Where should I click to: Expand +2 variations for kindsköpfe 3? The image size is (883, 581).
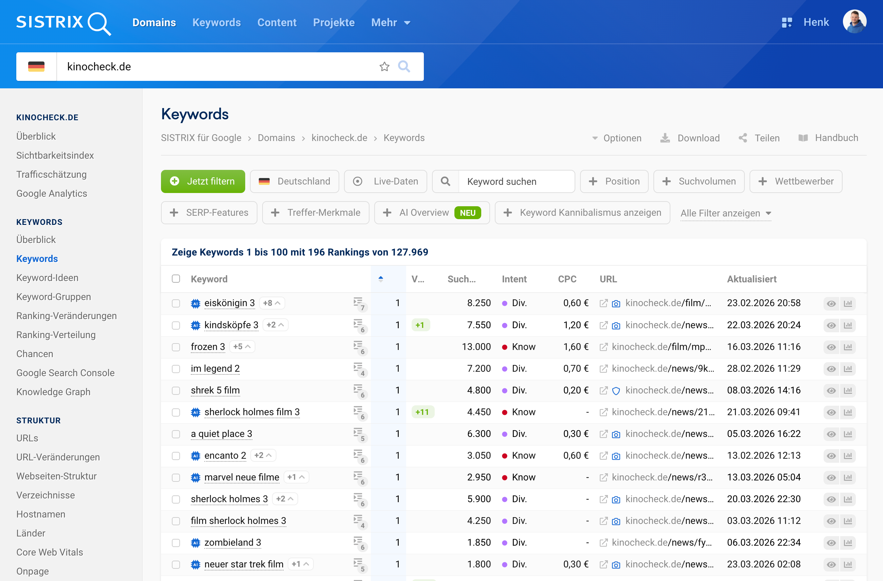[x=275, y=325]
